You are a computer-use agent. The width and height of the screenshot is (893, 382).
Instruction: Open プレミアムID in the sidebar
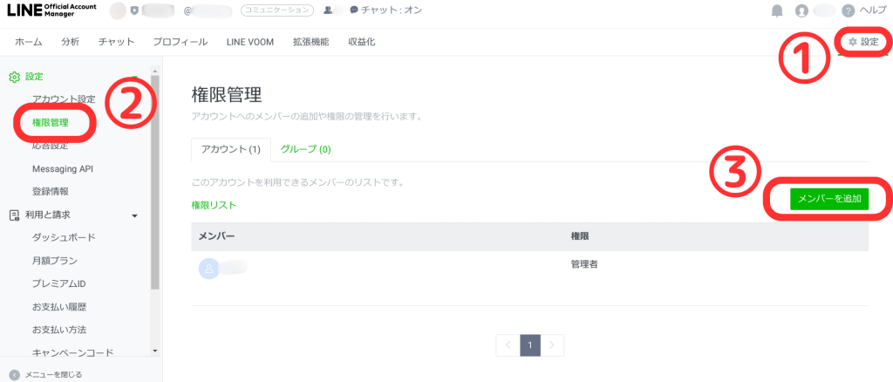(x=59, y=283)
